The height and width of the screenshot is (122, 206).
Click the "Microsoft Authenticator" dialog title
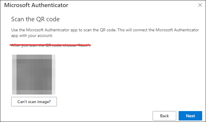36,5
